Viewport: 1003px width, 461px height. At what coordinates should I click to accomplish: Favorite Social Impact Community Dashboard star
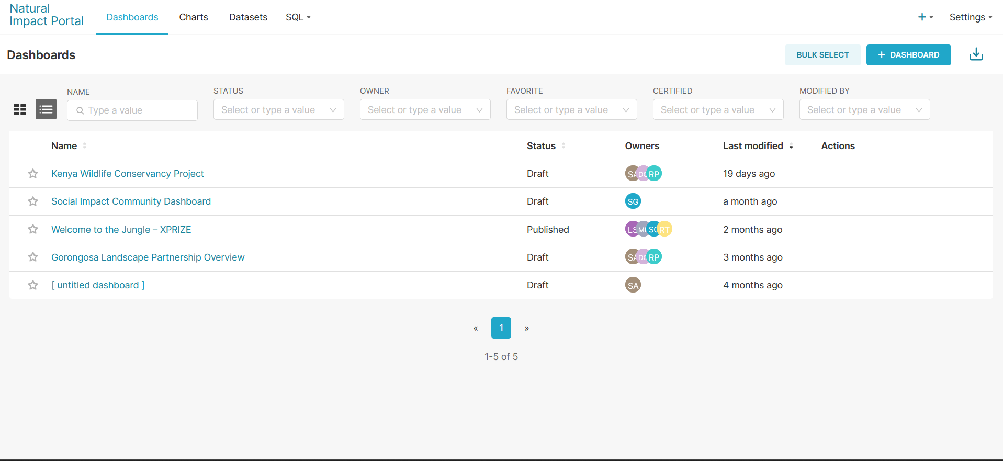(33, 201)
